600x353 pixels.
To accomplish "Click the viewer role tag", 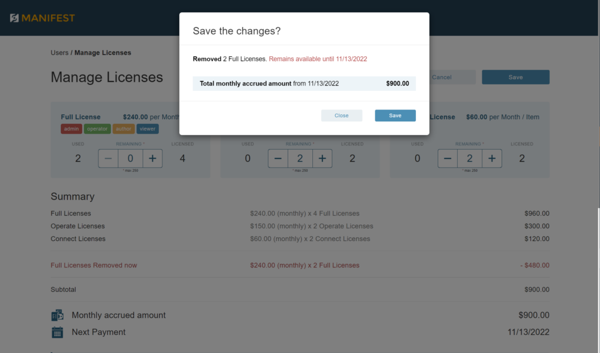I will coord(147,128).
